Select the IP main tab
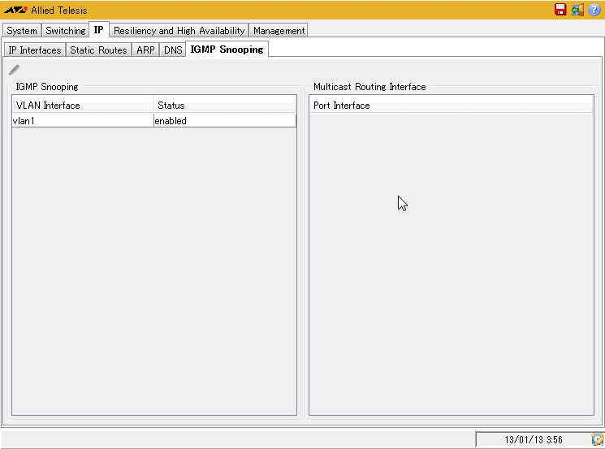The image size is (605, 449). coord(99,30)
